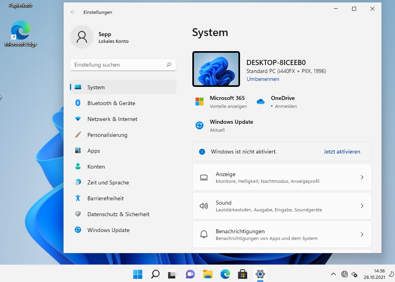The image size is (395, 282).
Task: Click Umbenennen to rename the PC
Action: [263, 79]
